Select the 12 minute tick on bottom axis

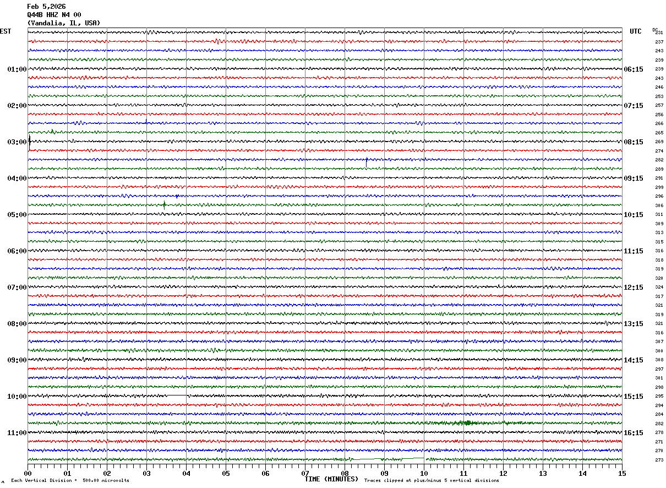click(x=503, y=473)
